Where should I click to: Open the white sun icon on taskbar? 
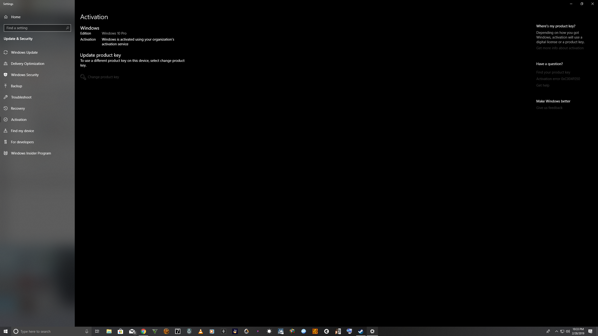coord(269,331)
